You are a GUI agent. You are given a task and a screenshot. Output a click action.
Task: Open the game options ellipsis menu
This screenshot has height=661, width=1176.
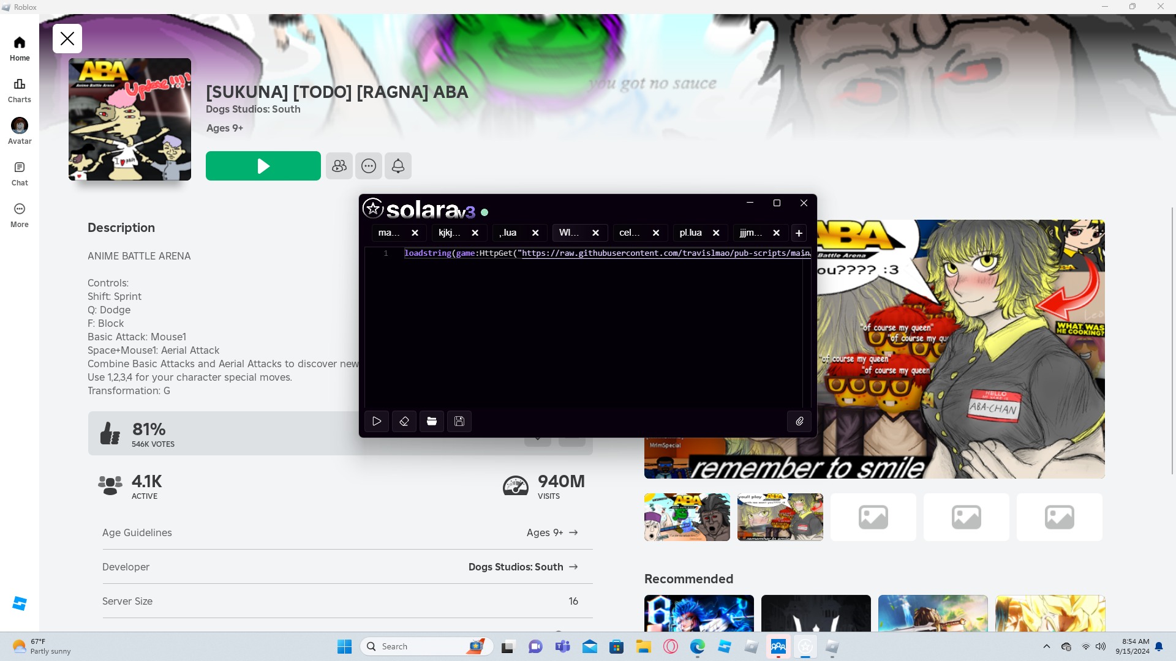369,166
